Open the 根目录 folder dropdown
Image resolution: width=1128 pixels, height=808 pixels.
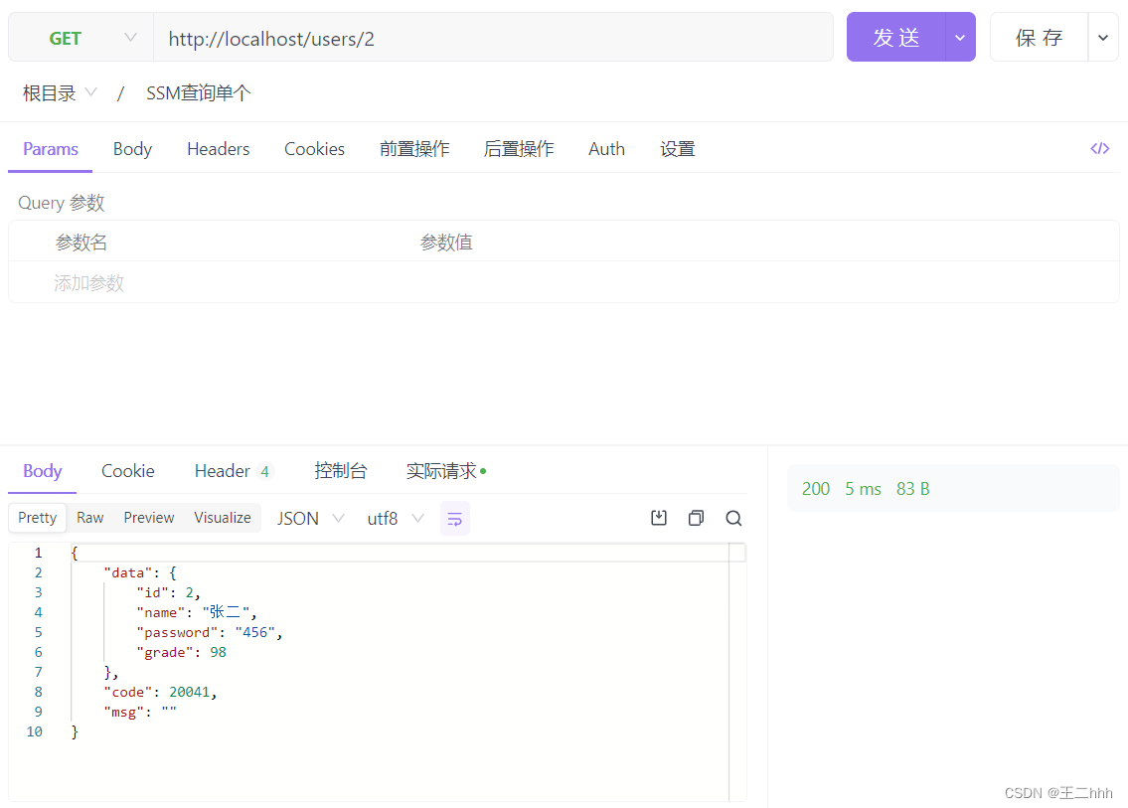click(x=60, y=92)
